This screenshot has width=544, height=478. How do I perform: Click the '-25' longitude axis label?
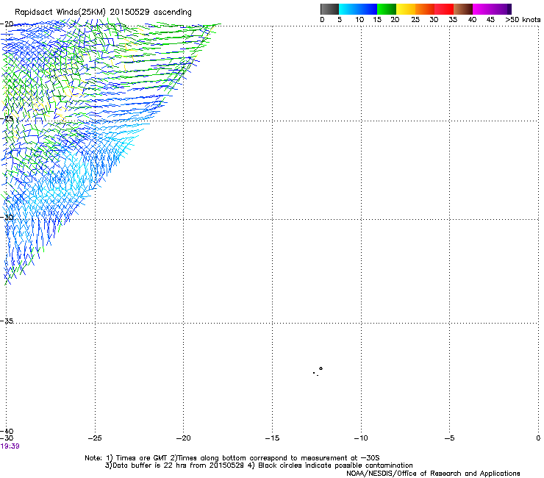(95, 438)
